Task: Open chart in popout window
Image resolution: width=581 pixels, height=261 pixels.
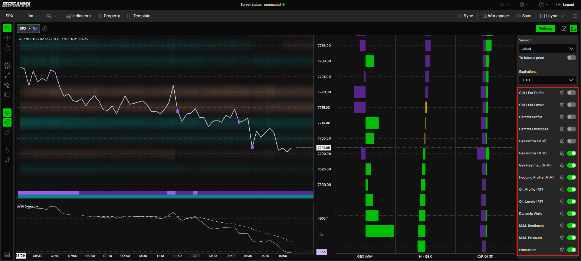Action: [564, 29]
